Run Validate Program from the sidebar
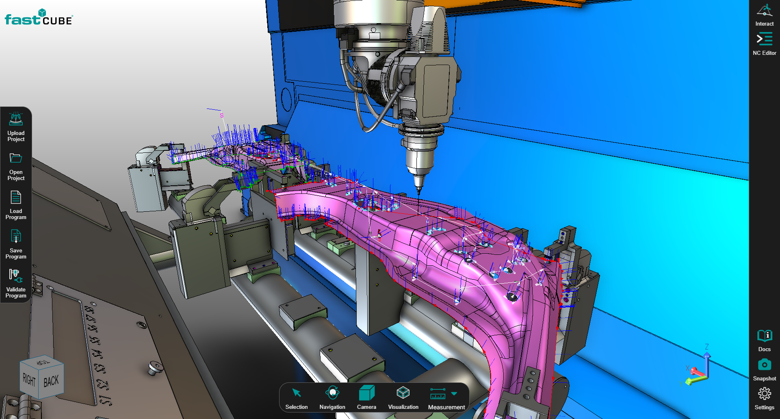This screenshot has width=780, height=419. tap(16, 276)
